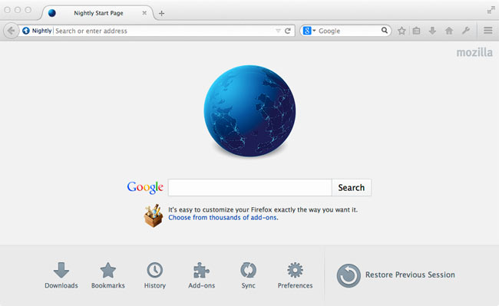
Task: Focus the Google search field on page
Action: 249,187
